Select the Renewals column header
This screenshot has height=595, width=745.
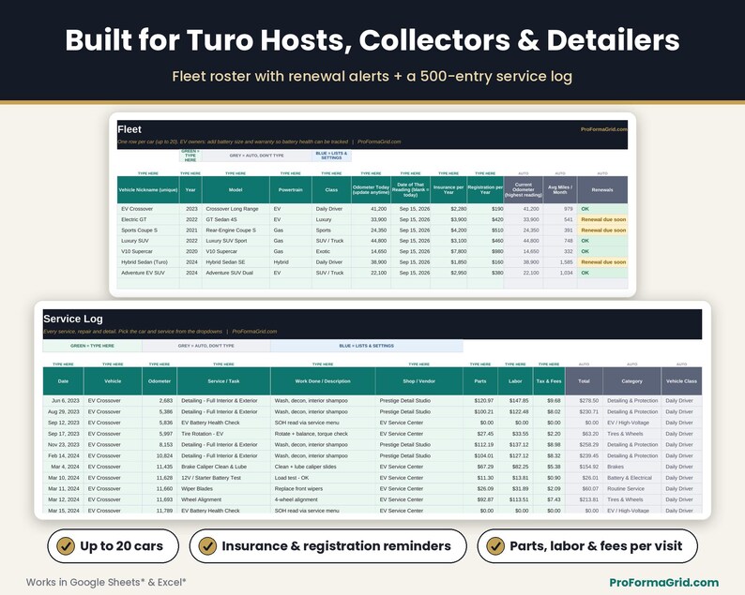click(602, 190)
